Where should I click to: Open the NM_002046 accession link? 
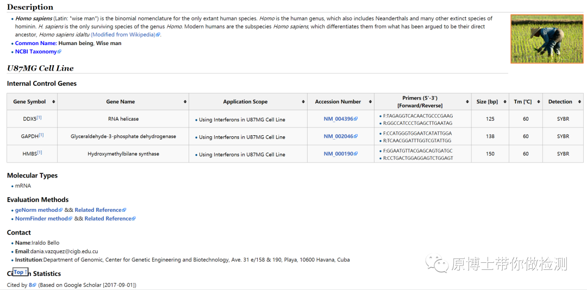tap(339, 136)
